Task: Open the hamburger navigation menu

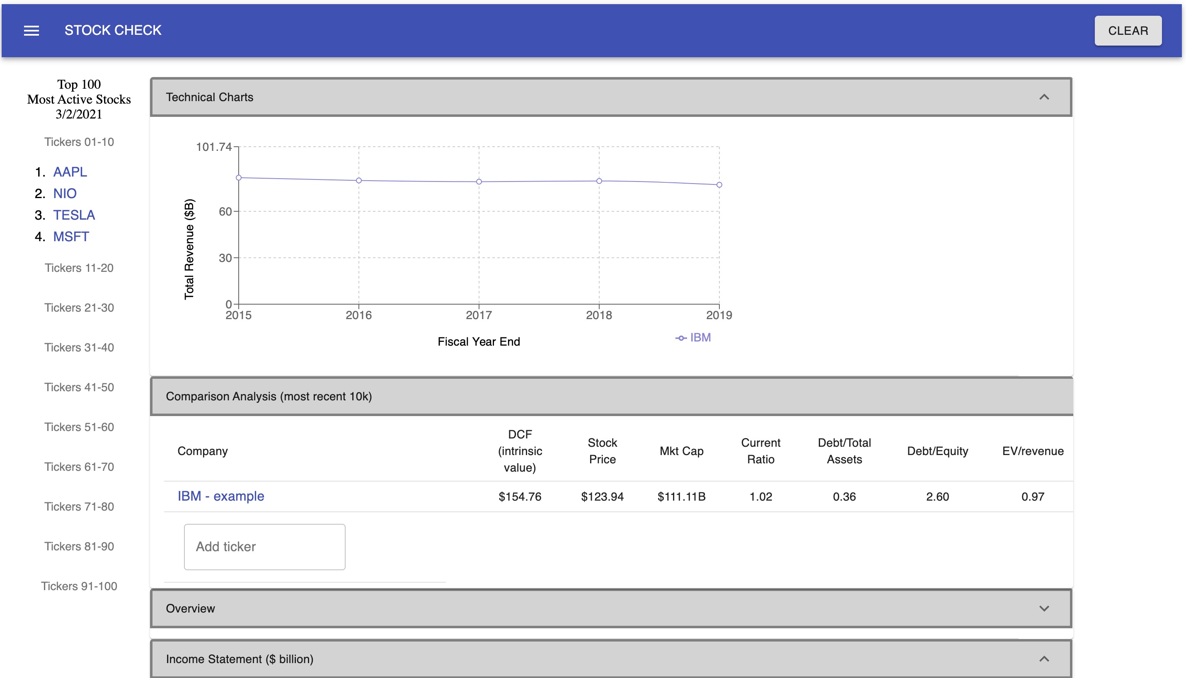Action: pos(31,31)
